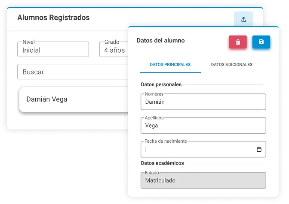The width and height of the screenshot is (289, 204).
Task: Click the Datos del alumno heading
Action: point(160,41)
